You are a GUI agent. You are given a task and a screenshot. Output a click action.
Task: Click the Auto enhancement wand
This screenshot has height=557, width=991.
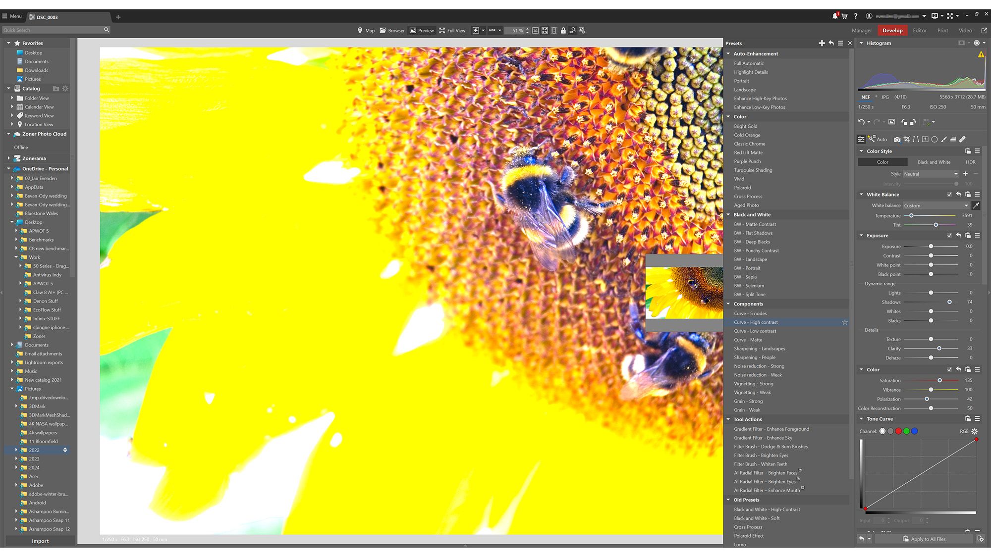point(872,139)
